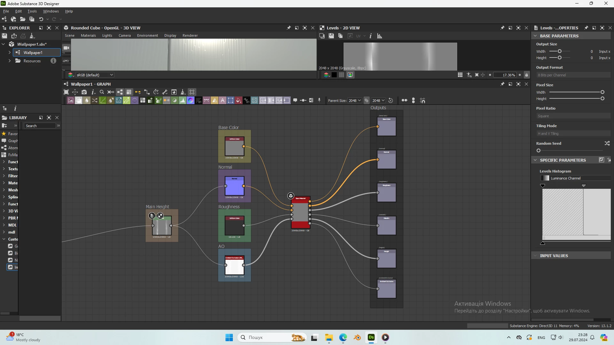Screen dimensions: 614x345
Task: Expand the Resources tree item
Action: pos(10,61)
